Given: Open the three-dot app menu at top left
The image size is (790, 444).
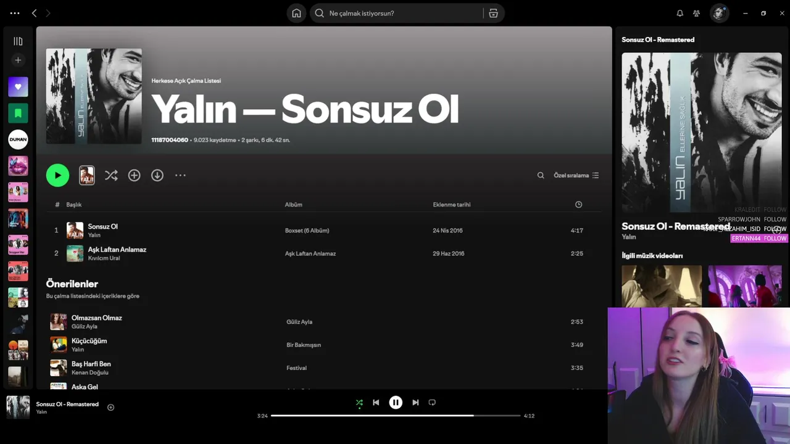Looking at the screenshot, I should 15,13.
